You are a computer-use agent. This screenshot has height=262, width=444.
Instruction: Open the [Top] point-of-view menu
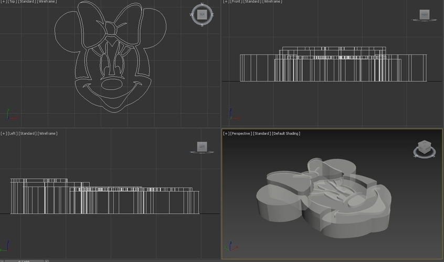(x=12, y=2)
